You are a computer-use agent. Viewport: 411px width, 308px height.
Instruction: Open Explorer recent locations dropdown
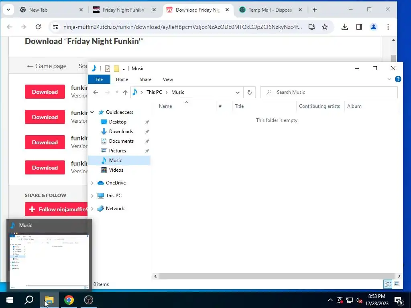pyautogui.click(x=117, y=92)
